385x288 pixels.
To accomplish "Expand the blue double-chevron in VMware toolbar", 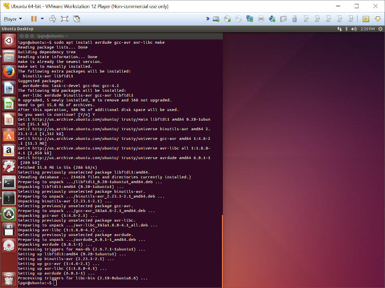I will point(208,19).
